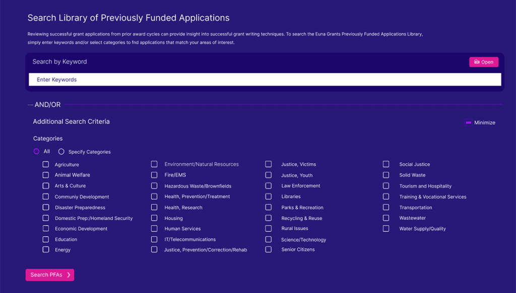Check the IT/Telecommunications checkbox

(154, 239)
